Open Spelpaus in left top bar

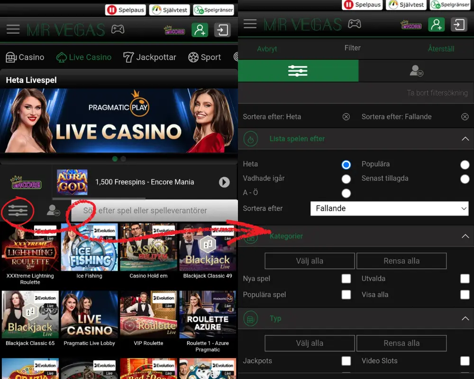(126, 10)
